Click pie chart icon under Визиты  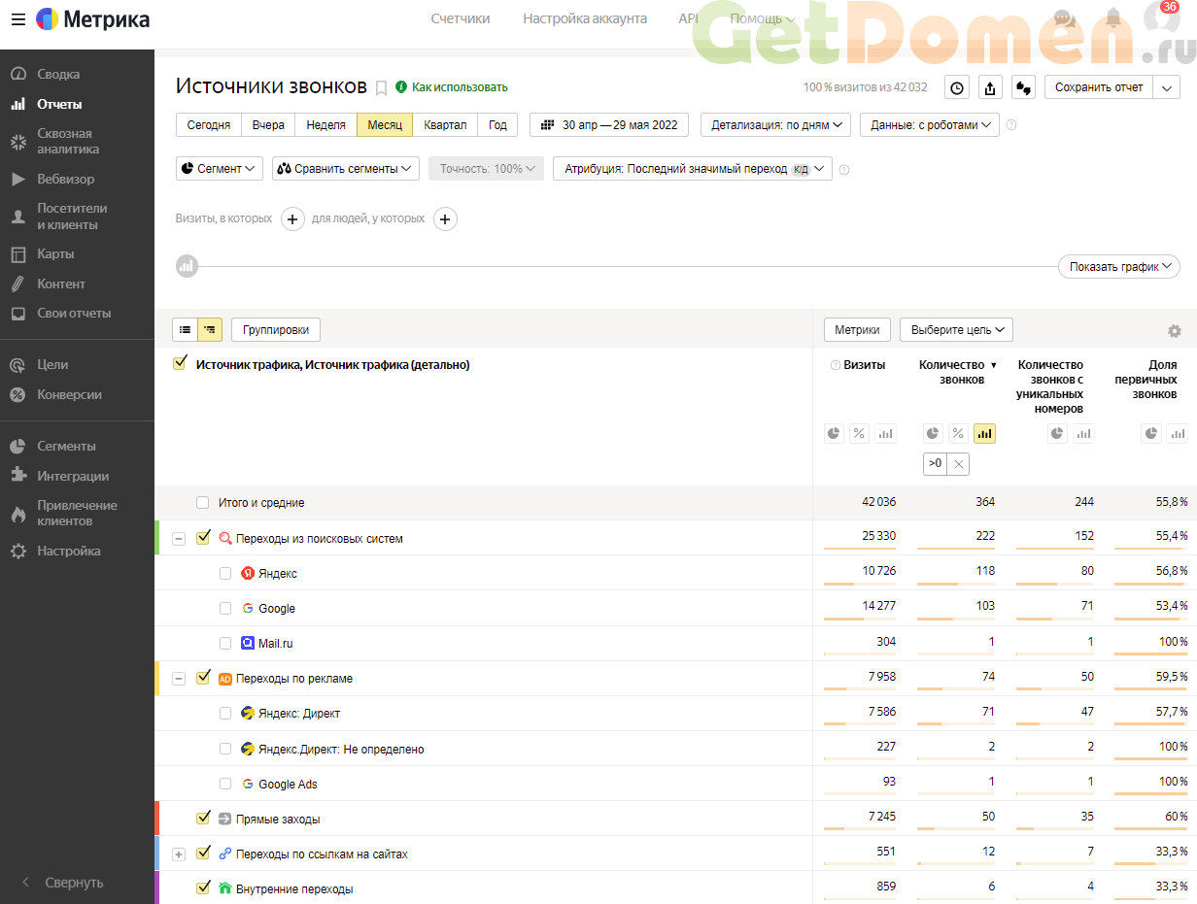834,433
